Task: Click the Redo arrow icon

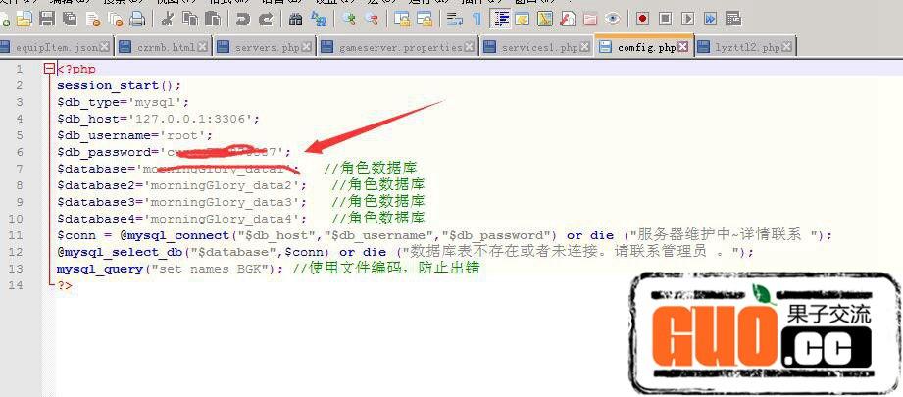Action: click(x=266, y=19)
